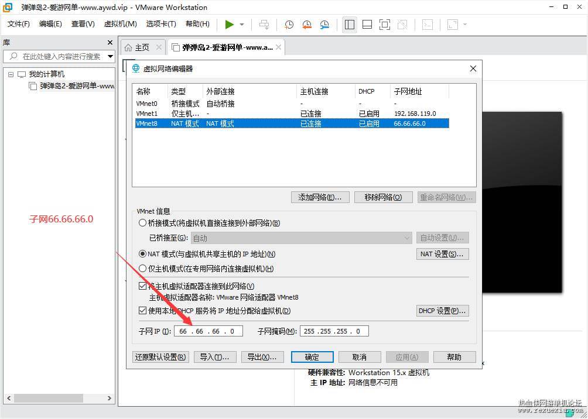The image size is (588, 419).
Task: Click 导入(T)... button
Action: (215, 357)
